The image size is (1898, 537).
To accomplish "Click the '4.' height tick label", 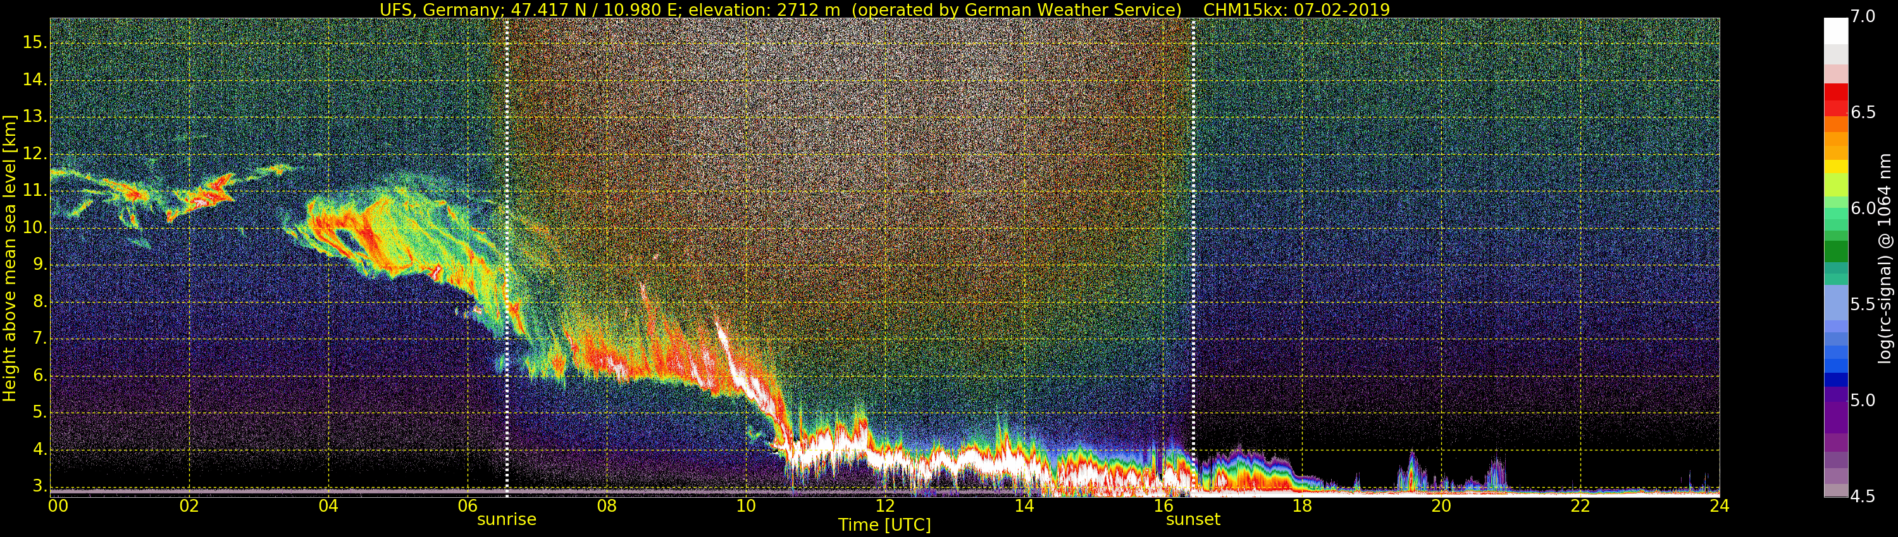I will tap(39, 449).
